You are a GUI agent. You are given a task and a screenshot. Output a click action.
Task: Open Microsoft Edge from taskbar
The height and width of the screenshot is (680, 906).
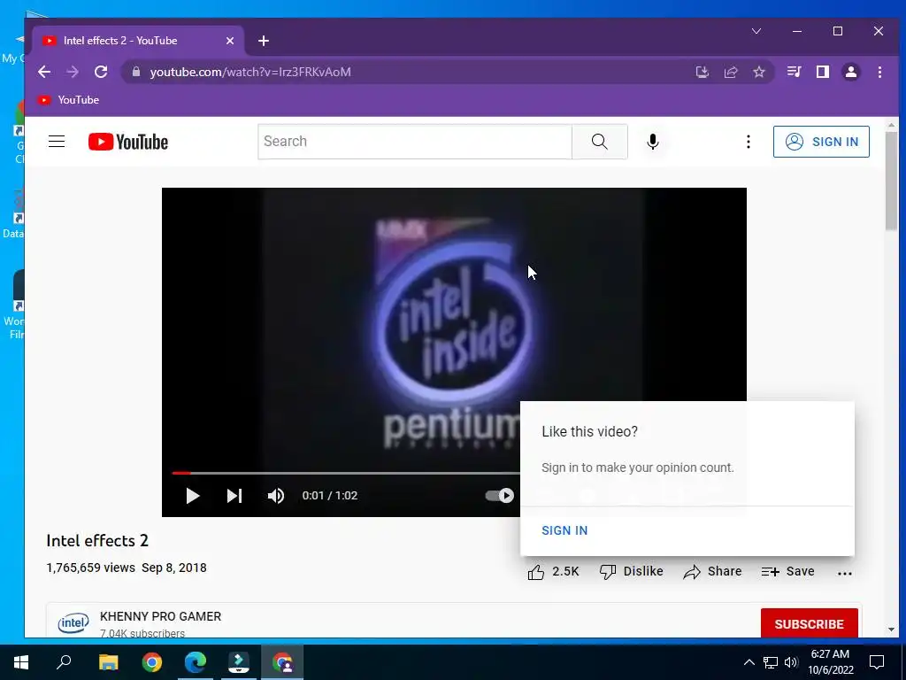[196, 662]
